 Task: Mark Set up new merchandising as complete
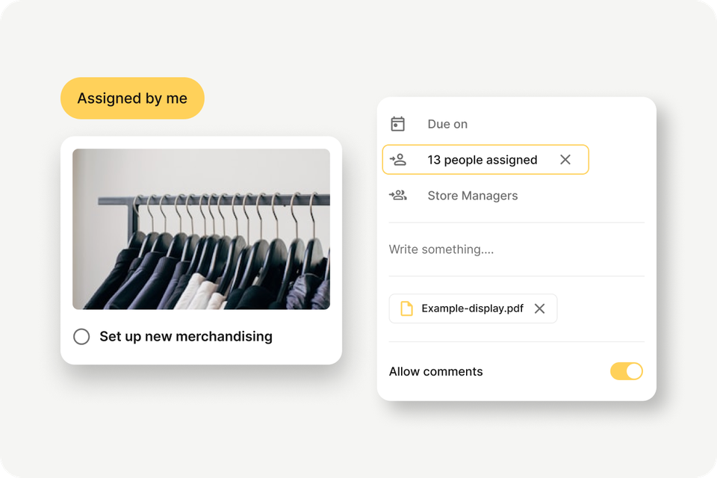(x=81, y=337)
